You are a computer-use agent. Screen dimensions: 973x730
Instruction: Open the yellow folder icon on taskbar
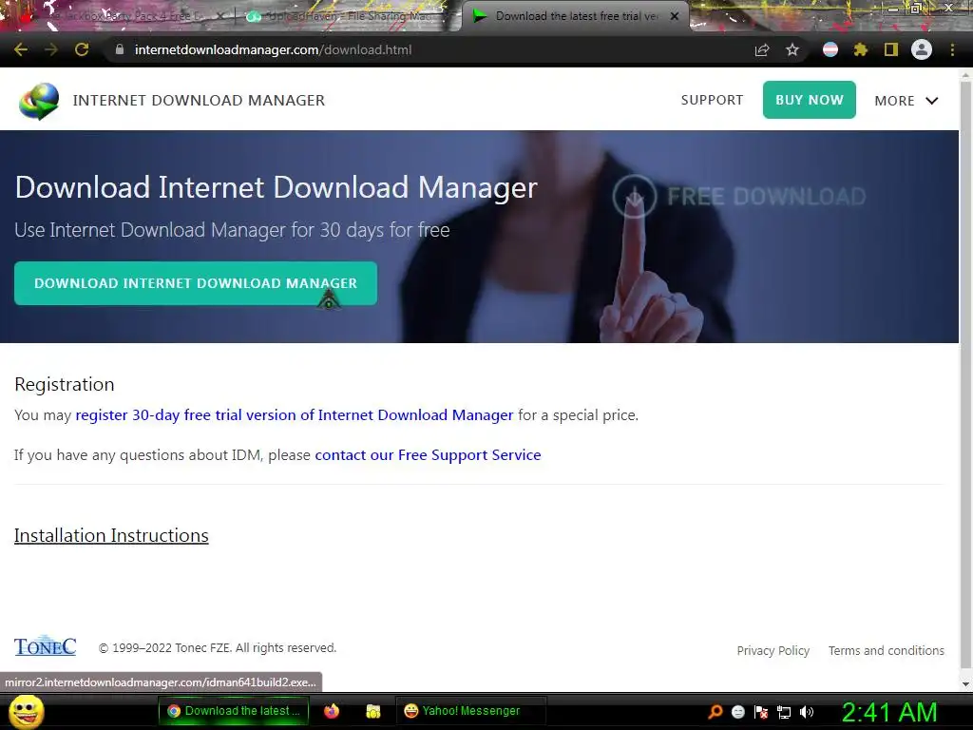[x=372, y=711]
